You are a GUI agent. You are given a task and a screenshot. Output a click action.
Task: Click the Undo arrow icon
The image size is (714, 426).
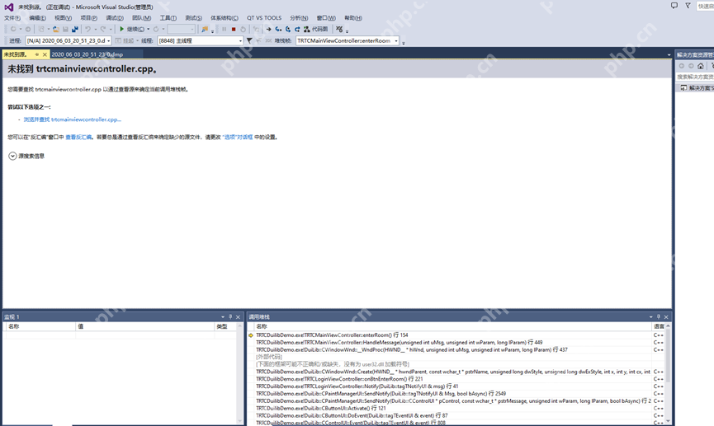[x=87, y=29]
